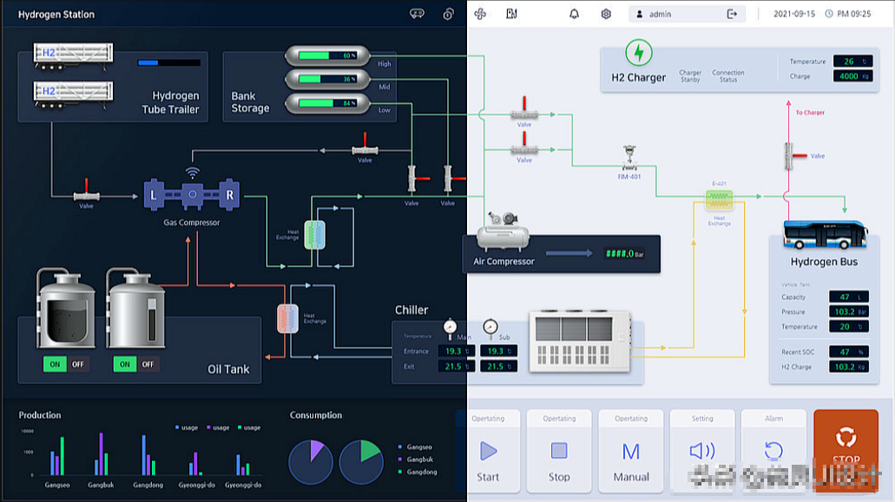The height and width of the screenshot is (502, 895).
Task: Select the green heat exchanger
Action: pos(315,235)
